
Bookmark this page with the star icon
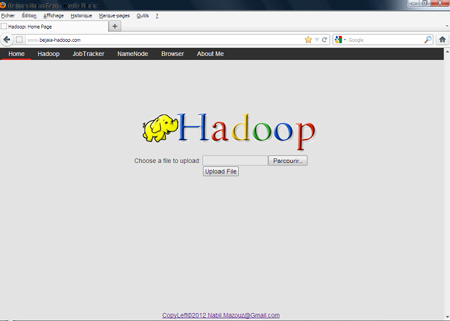[308, 40]
